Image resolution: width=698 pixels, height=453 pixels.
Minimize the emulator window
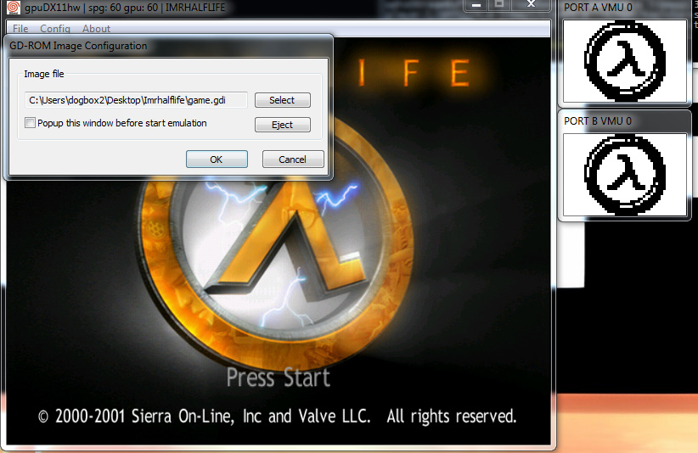[476, 5]
